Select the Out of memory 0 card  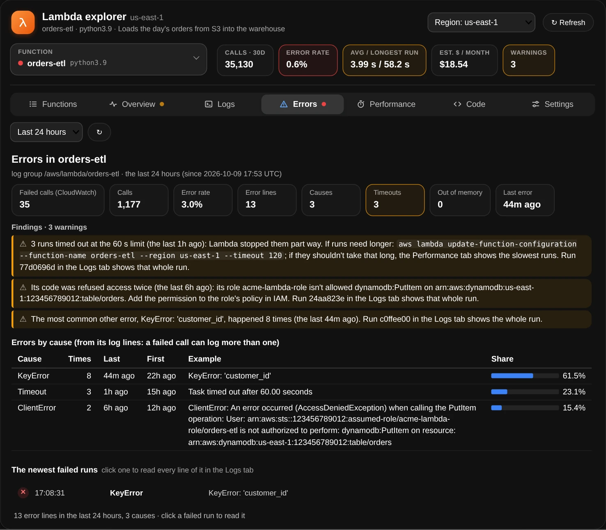[460, 200]
